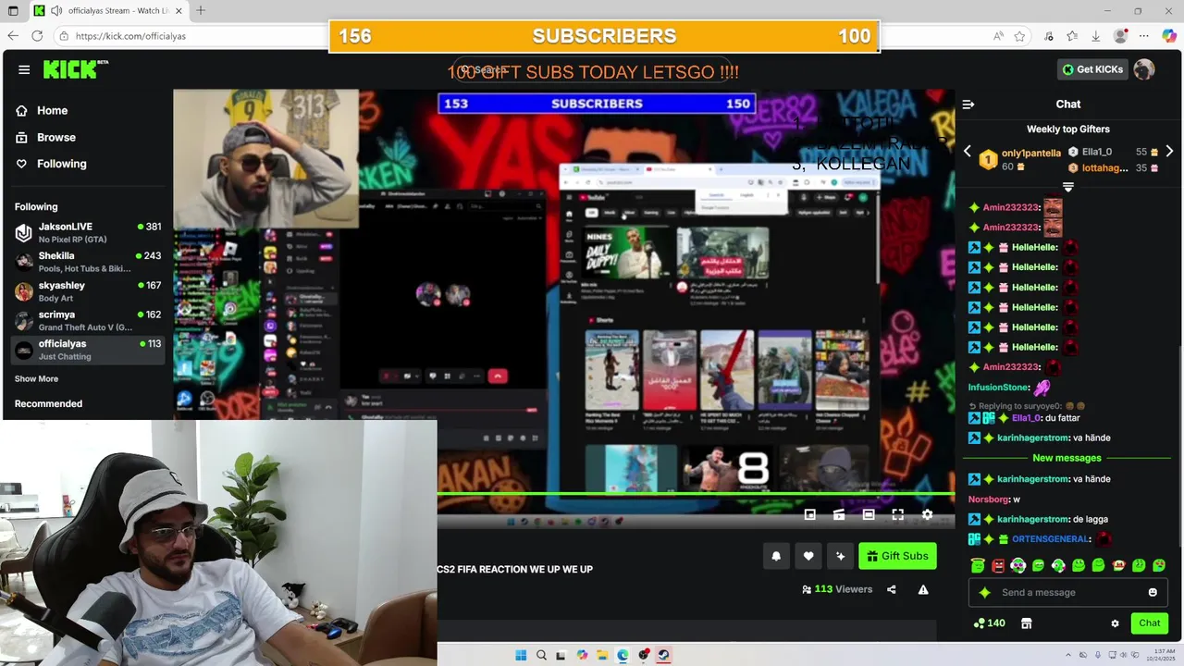Click the sparkle subscribe button

[840, 556]
